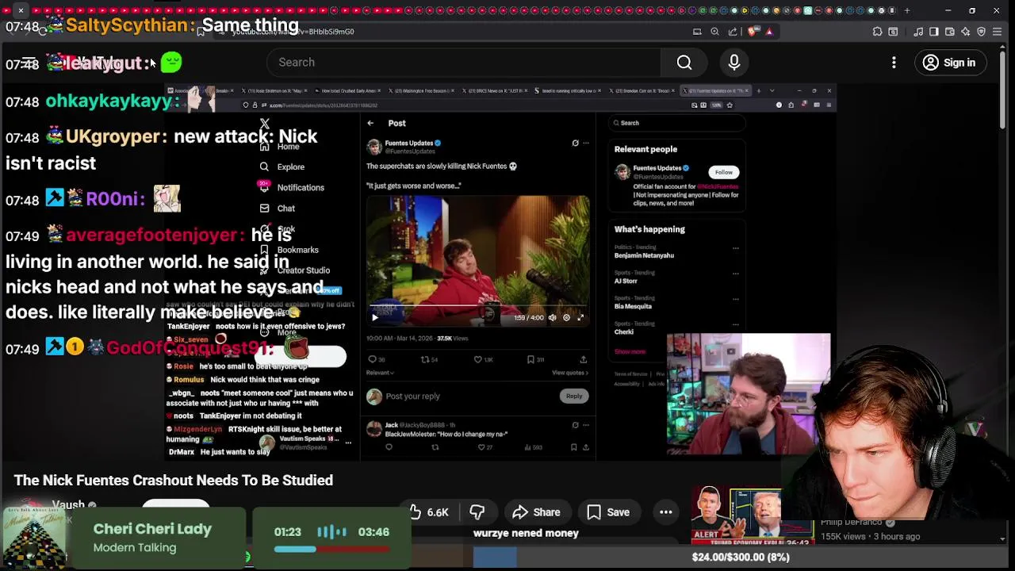Click the View quotes link
Viewport: 1015px width, 571px height.
(x=570, y=373)
